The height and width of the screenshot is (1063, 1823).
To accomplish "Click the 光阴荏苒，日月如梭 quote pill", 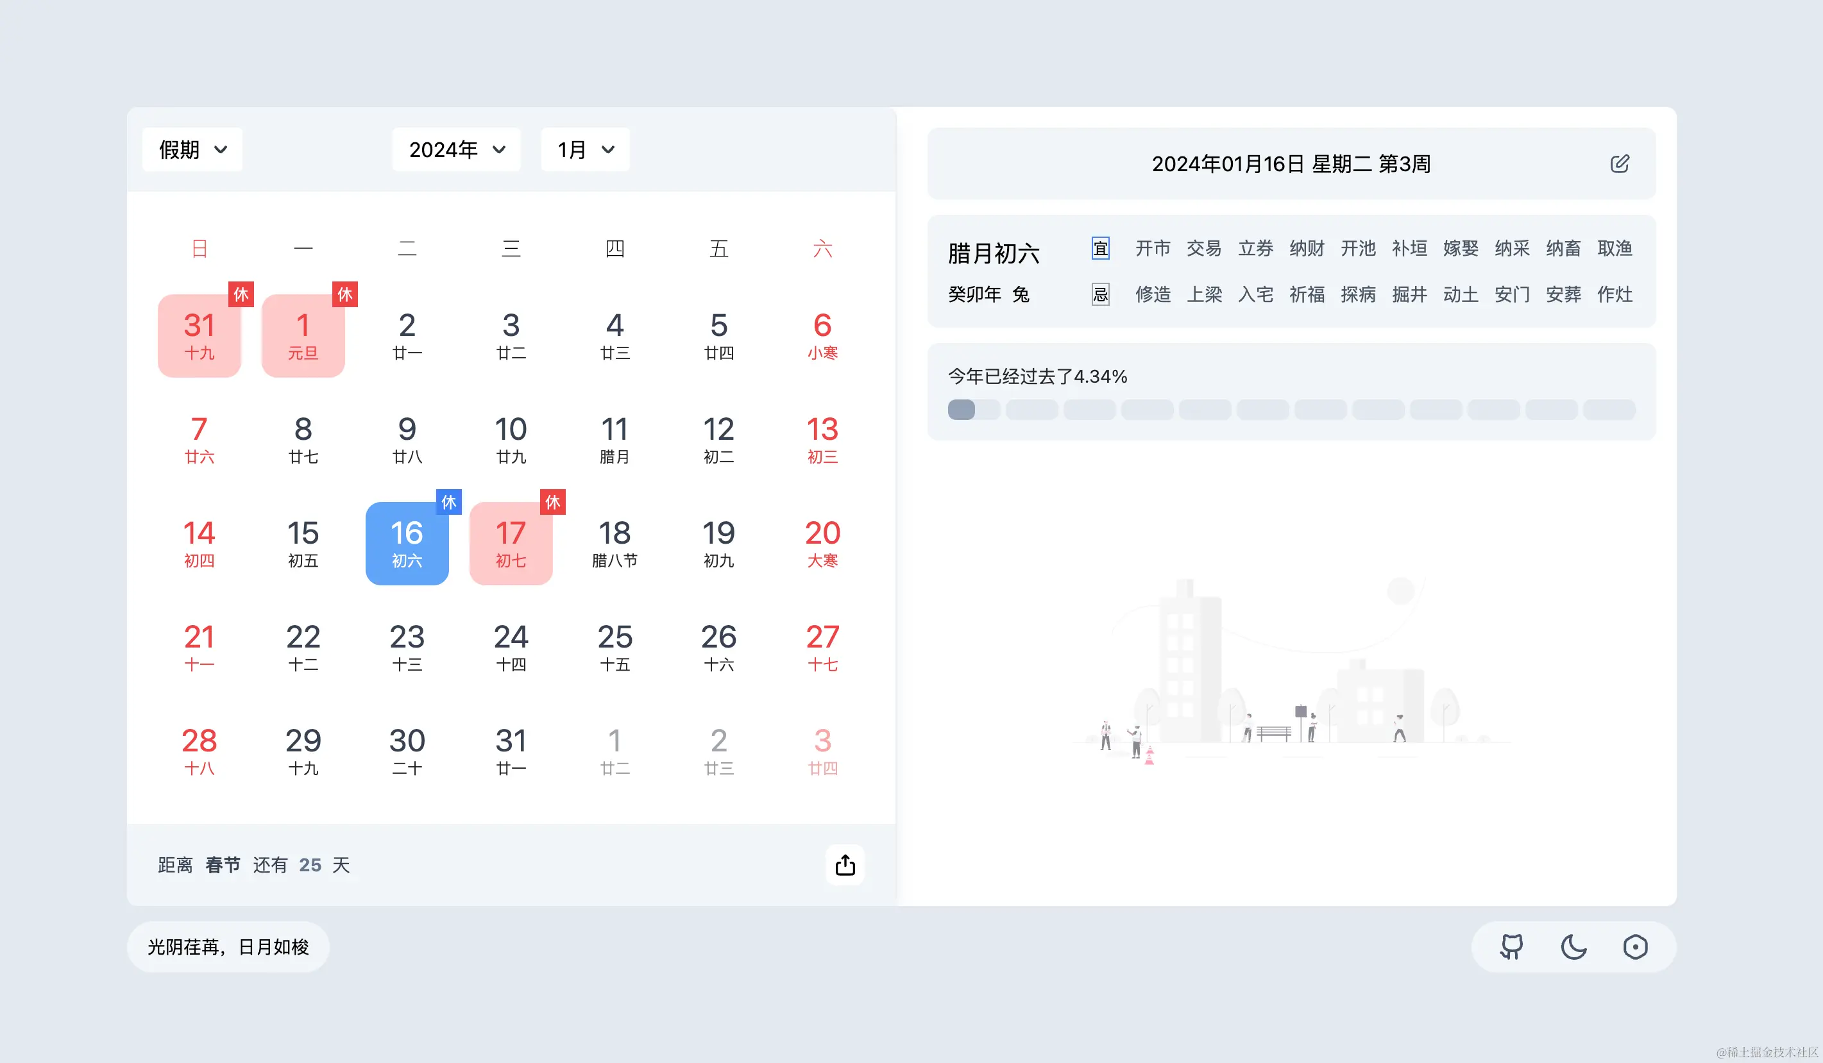I will 228,946.
